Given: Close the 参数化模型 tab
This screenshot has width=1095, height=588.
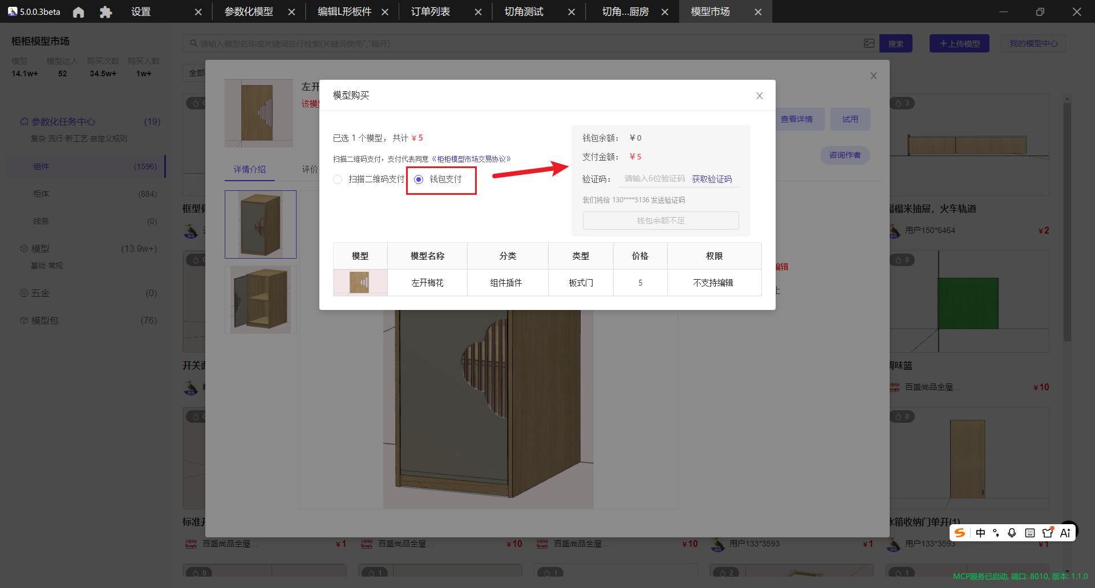Looking at the screenshot, I should pyautogui.click(x=291, y=12).
